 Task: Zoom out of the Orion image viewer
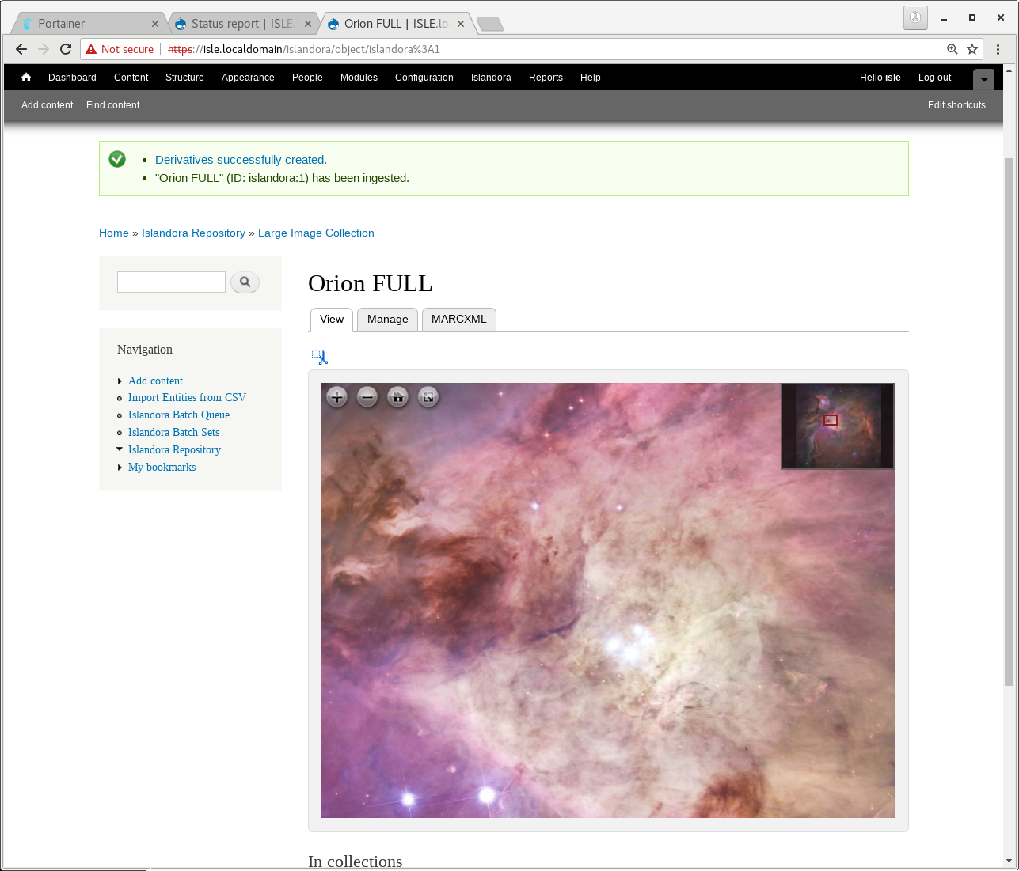[367, 397]
